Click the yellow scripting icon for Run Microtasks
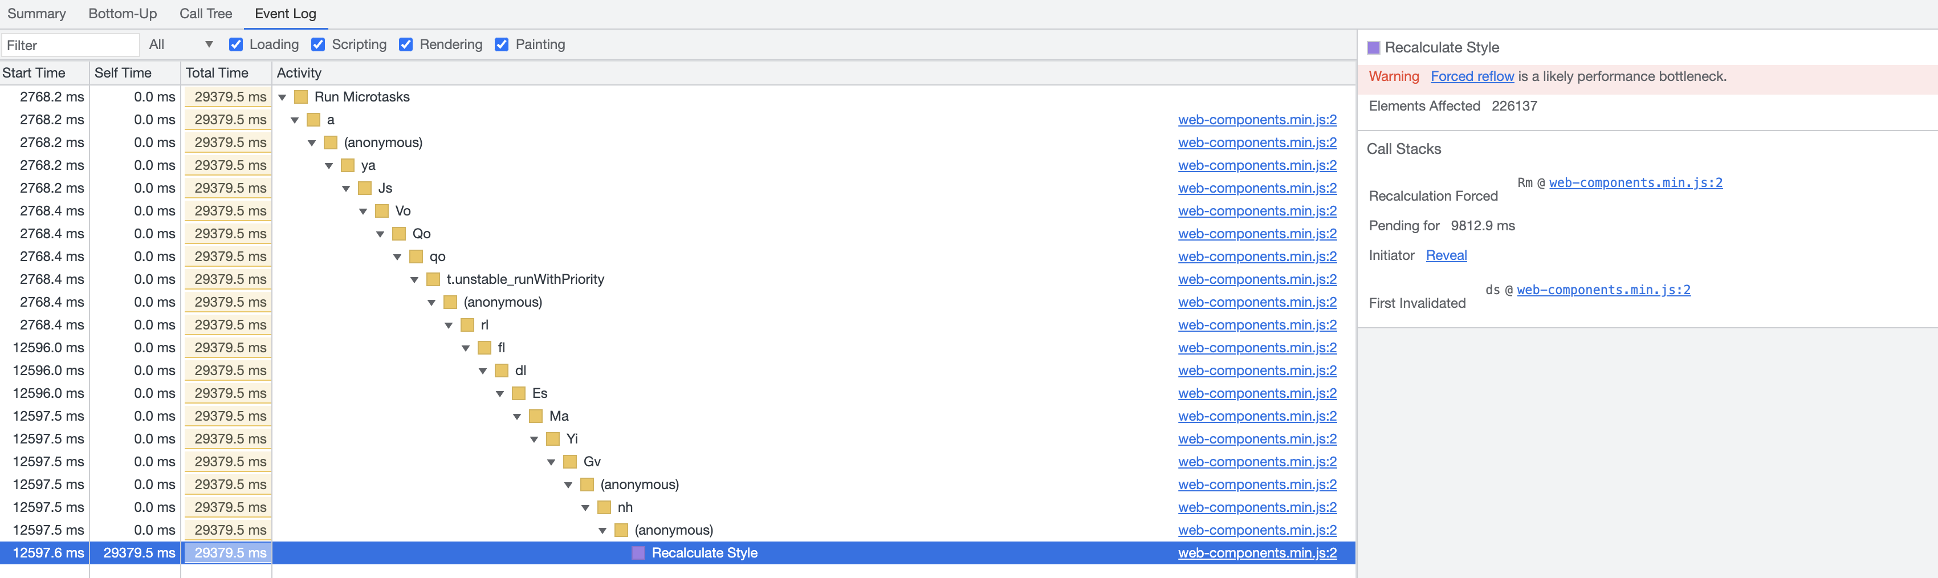The width and height of the screenshot is (1938, 578). tap(301, 97)
